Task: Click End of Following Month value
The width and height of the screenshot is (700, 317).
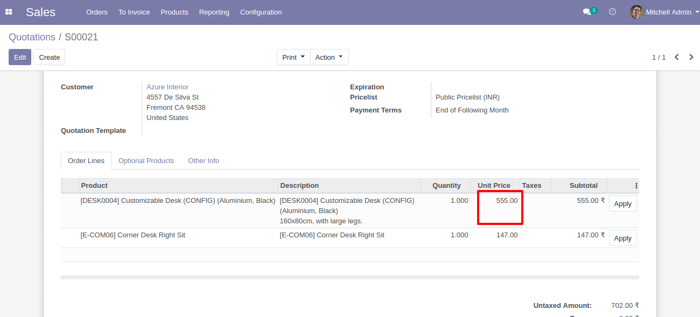Action: point(472,110)
